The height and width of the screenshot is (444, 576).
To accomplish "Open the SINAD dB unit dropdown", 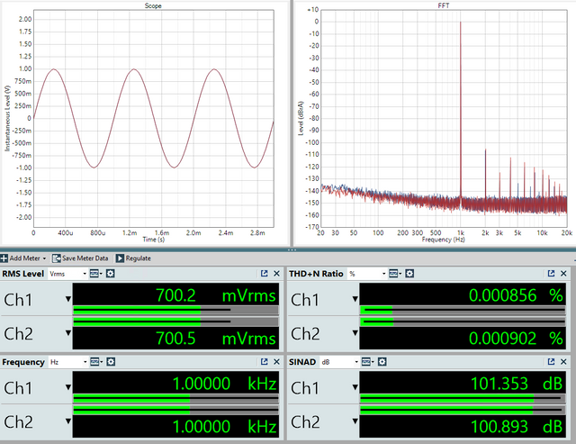I will point(340,362).
